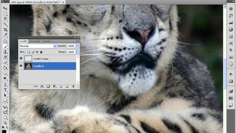Click the foreground color swatch
236x133 pixels.
click(4, 132)
